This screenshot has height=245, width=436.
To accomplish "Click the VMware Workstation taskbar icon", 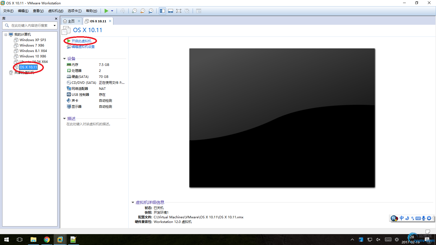I will (60, 240).
